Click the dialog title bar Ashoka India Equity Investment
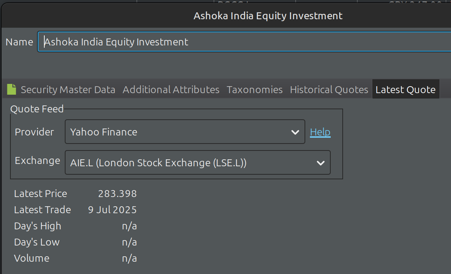The height and width of the screenshot is (274, 451). pos(268,16)
